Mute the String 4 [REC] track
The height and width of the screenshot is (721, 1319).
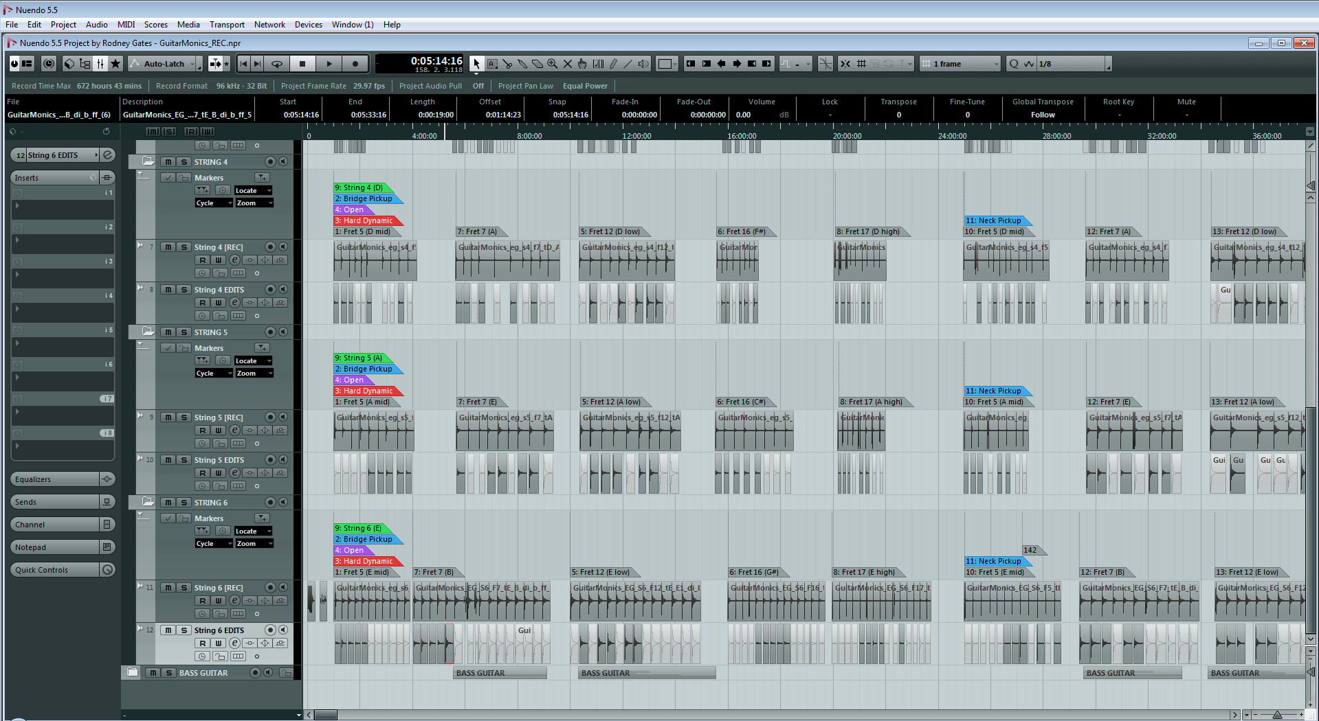[x=168, y=247]
